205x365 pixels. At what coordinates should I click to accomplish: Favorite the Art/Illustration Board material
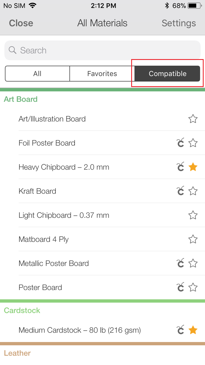(193, 119)
